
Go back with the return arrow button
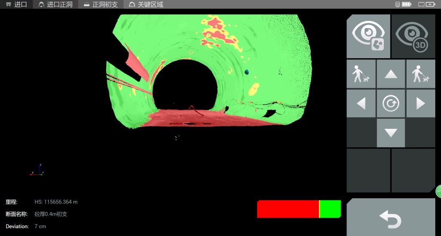391,218
